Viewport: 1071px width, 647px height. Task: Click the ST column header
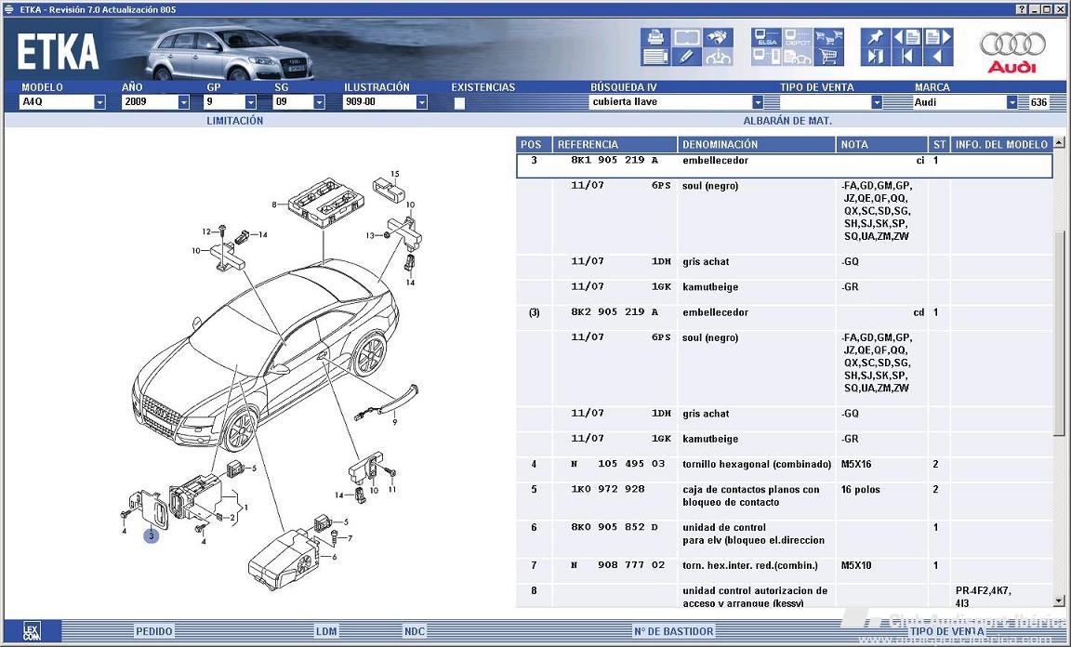pyautogui.click(x=939, y=144)
